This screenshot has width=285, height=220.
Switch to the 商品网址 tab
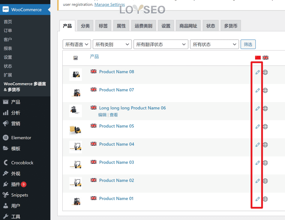tap(188, 26)
